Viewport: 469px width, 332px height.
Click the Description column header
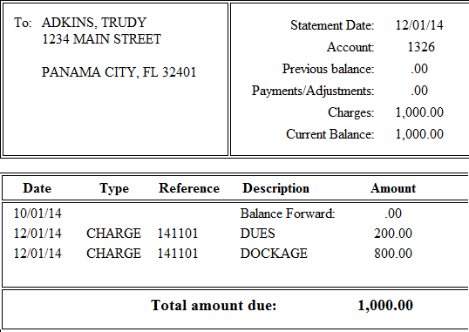[x=275, y=189]
